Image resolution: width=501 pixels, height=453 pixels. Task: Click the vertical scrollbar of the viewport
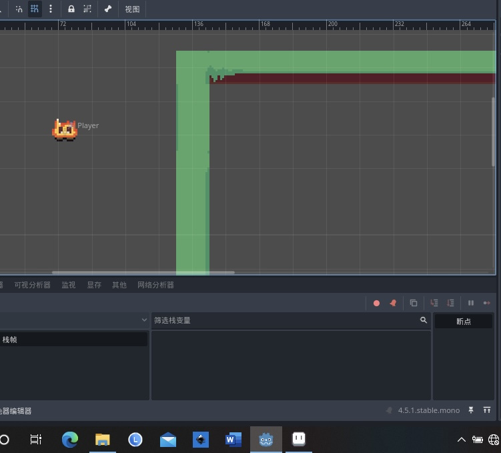coord(493,131)
